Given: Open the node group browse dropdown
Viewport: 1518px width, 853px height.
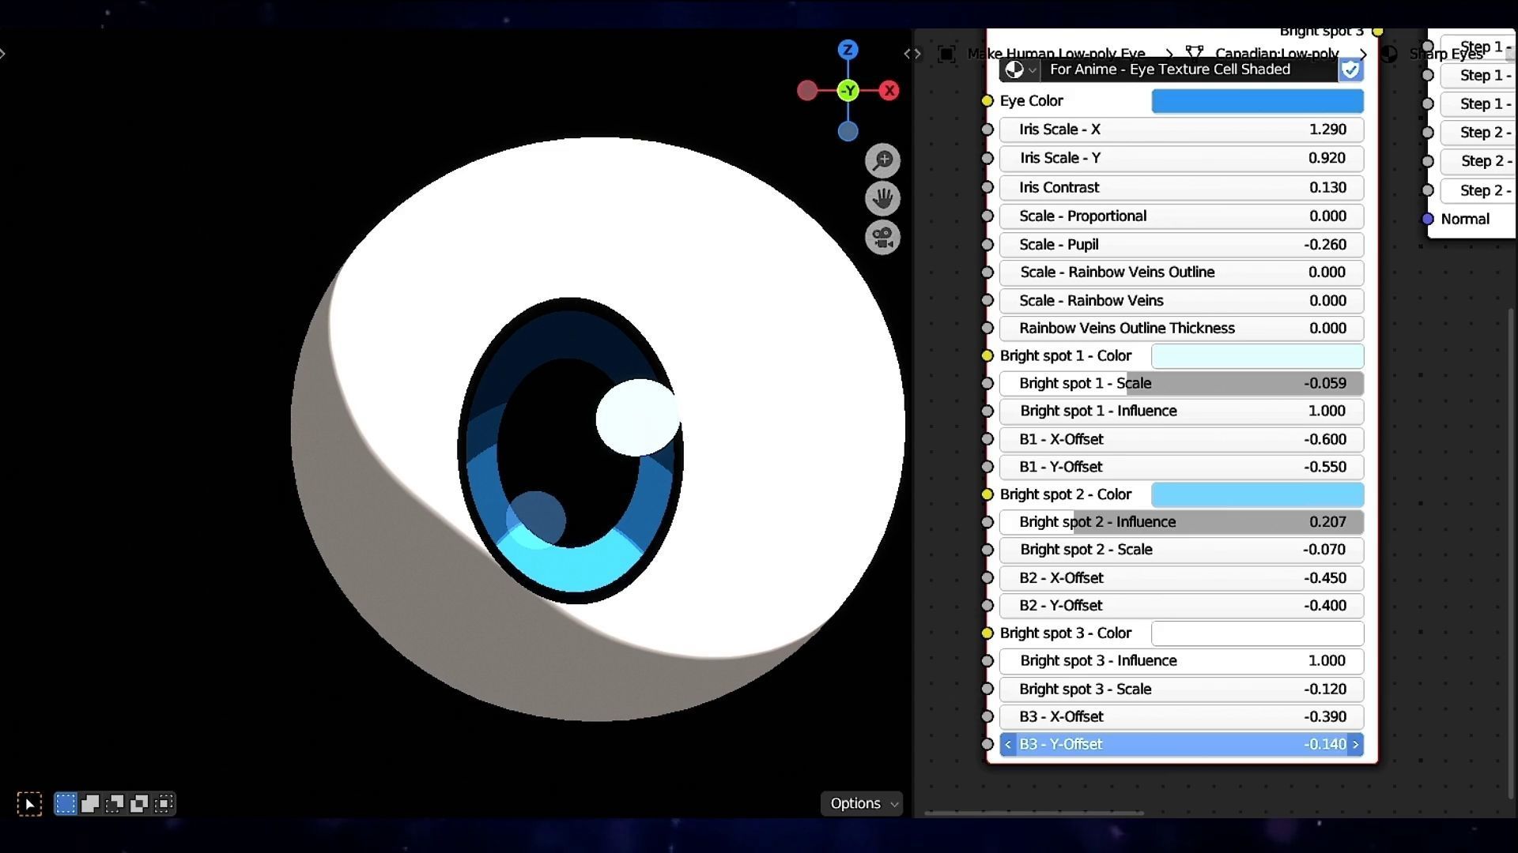Looking at the screenshot, I should pyautogui.click(x=1019, y=70).
